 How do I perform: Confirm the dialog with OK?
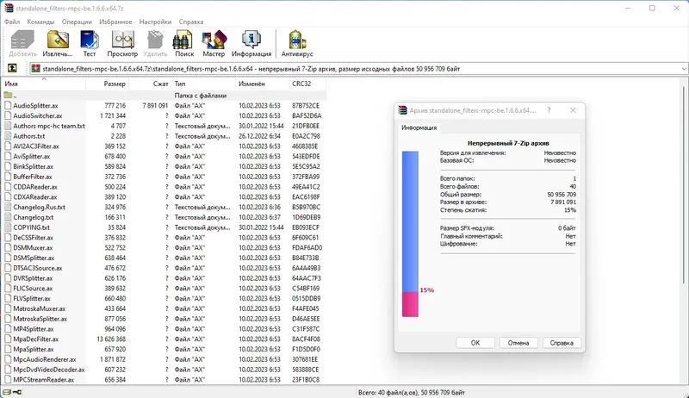(x=475, y=343)
